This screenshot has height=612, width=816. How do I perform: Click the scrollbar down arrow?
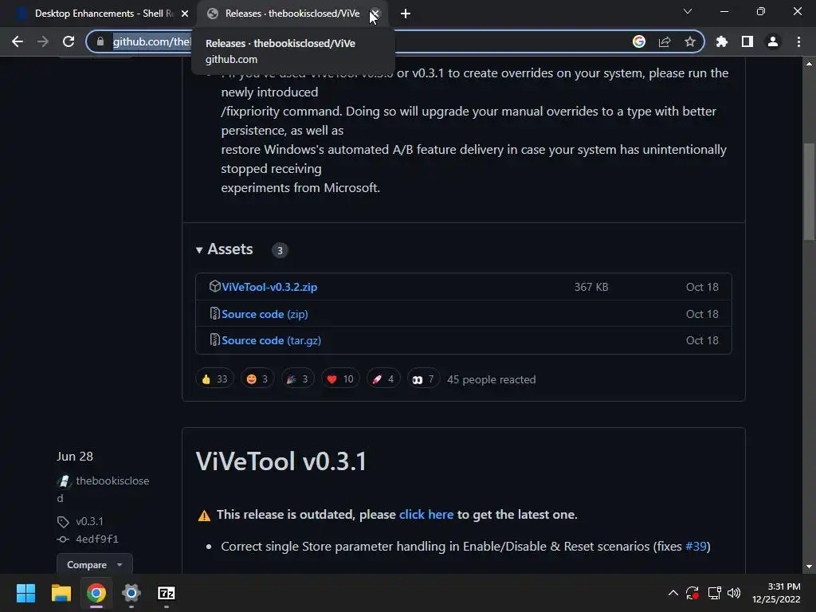[x=810, y=567]
